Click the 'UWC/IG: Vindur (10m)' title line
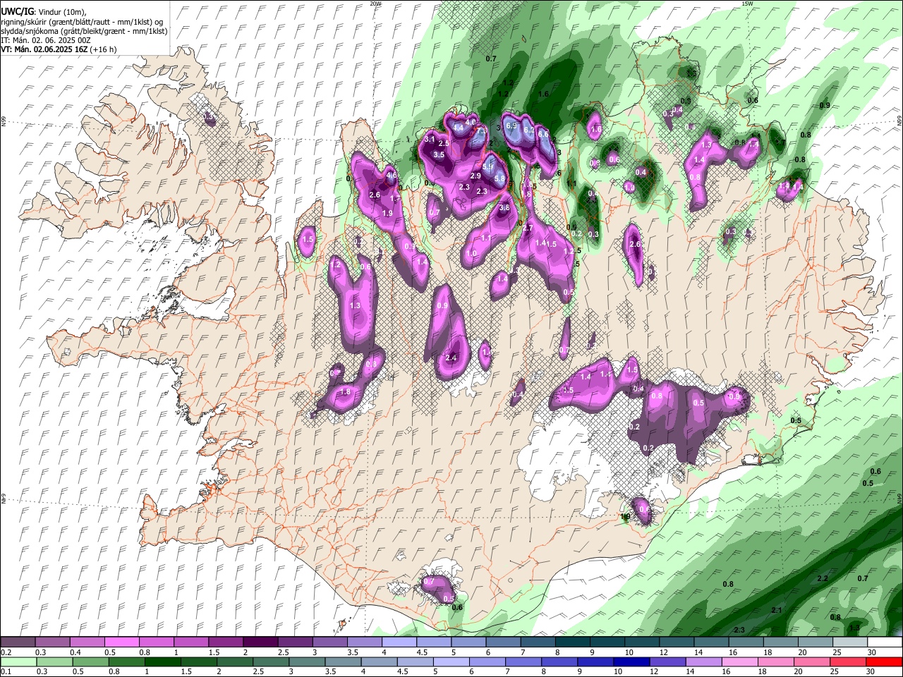This screenshot has height=677, width=903. pyautogui.click(x=43, y=12)
